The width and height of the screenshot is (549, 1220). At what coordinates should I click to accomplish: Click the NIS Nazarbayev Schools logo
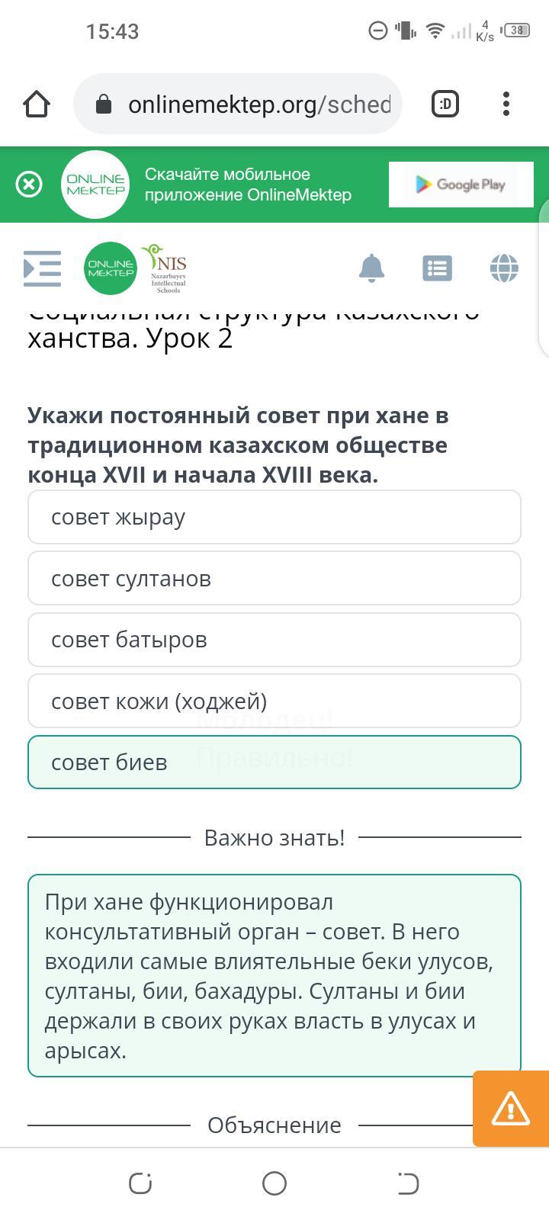pyautogui.click(x=165, y=268)
